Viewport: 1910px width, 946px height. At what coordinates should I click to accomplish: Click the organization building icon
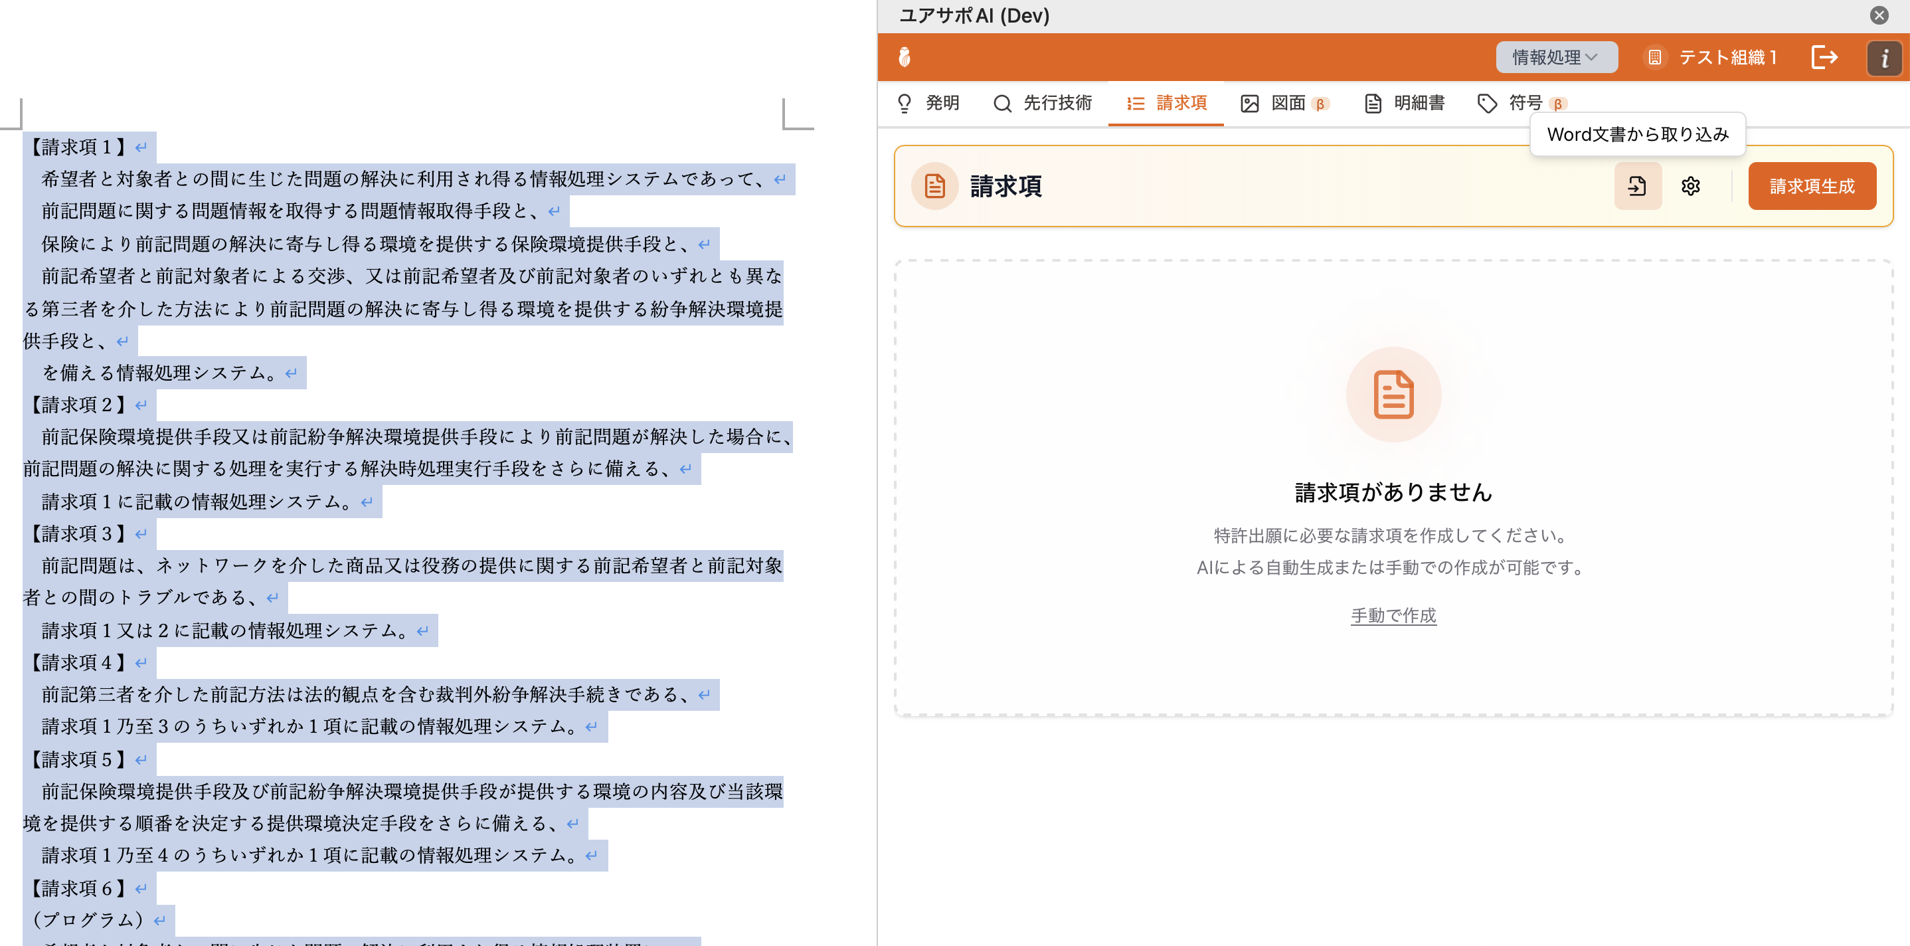(1654, 58)
